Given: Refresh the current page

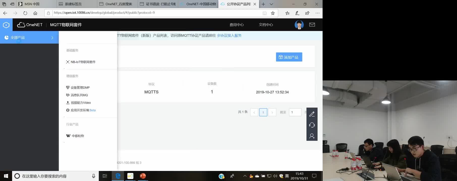Looking at the screenshot, I should click(25, 13).
